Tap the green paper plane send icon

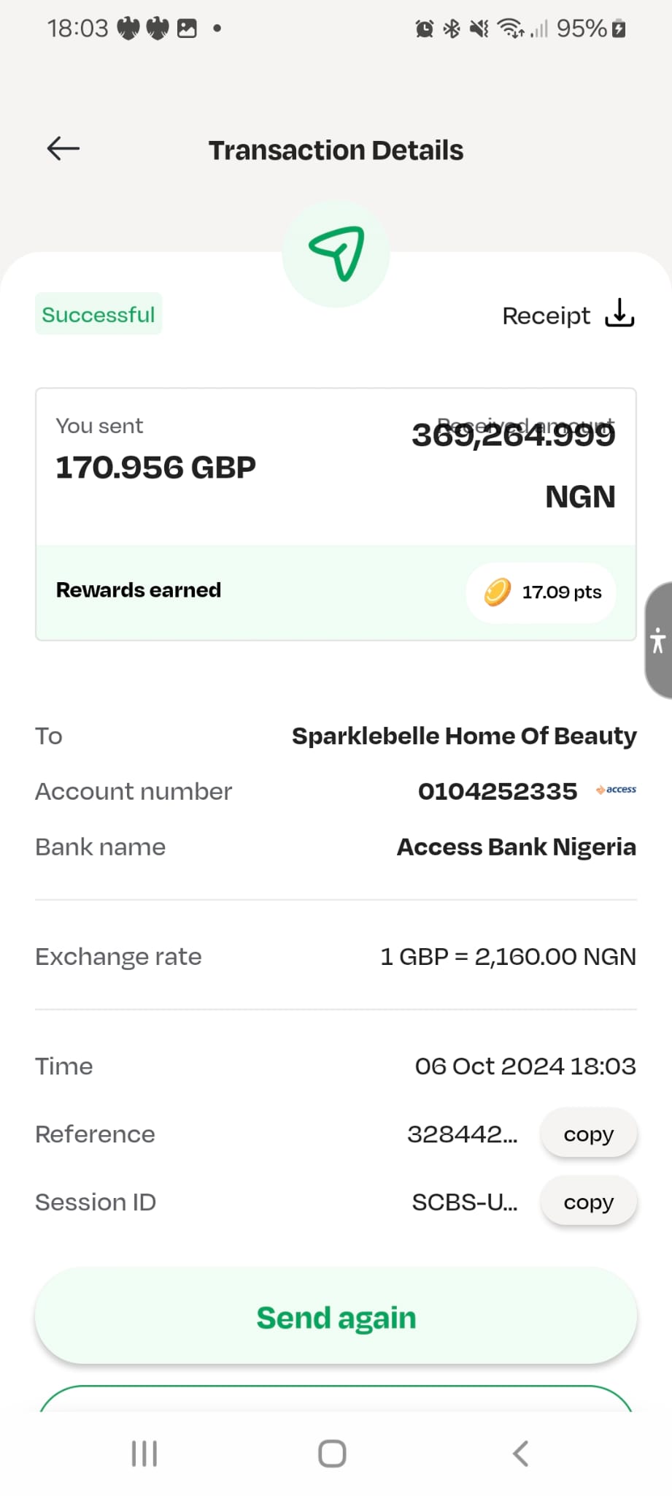pyautogui.click(x=336, y=253)
